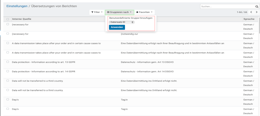260x116 pixels.
Task: Select checkbox for art. 13 GDPR row
Action: tap(8, 62)
